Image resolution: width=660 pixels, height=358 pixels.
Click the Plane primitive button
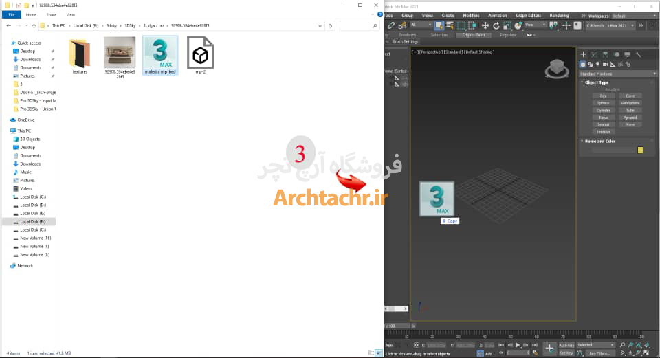(630, 124)
